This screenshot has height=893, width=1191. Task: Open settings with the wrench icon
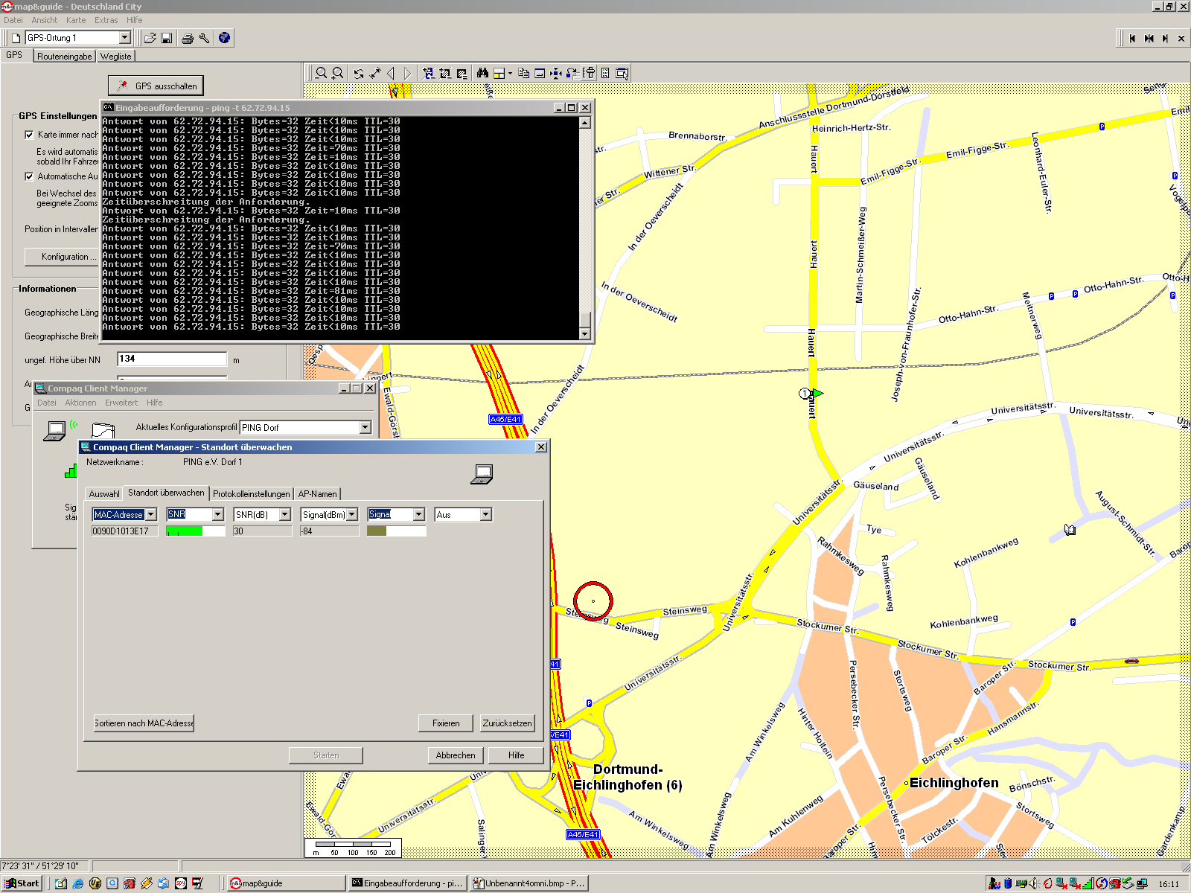tap(204, 38)
